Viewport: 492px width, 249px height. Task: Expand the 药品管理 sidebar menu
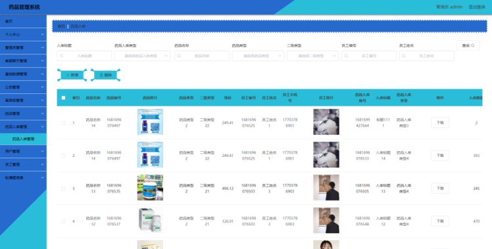[23, 114]
